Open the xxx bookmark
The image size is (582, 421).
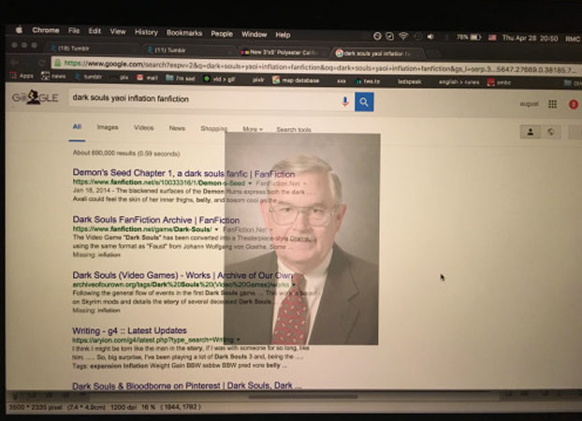(342, 81)
